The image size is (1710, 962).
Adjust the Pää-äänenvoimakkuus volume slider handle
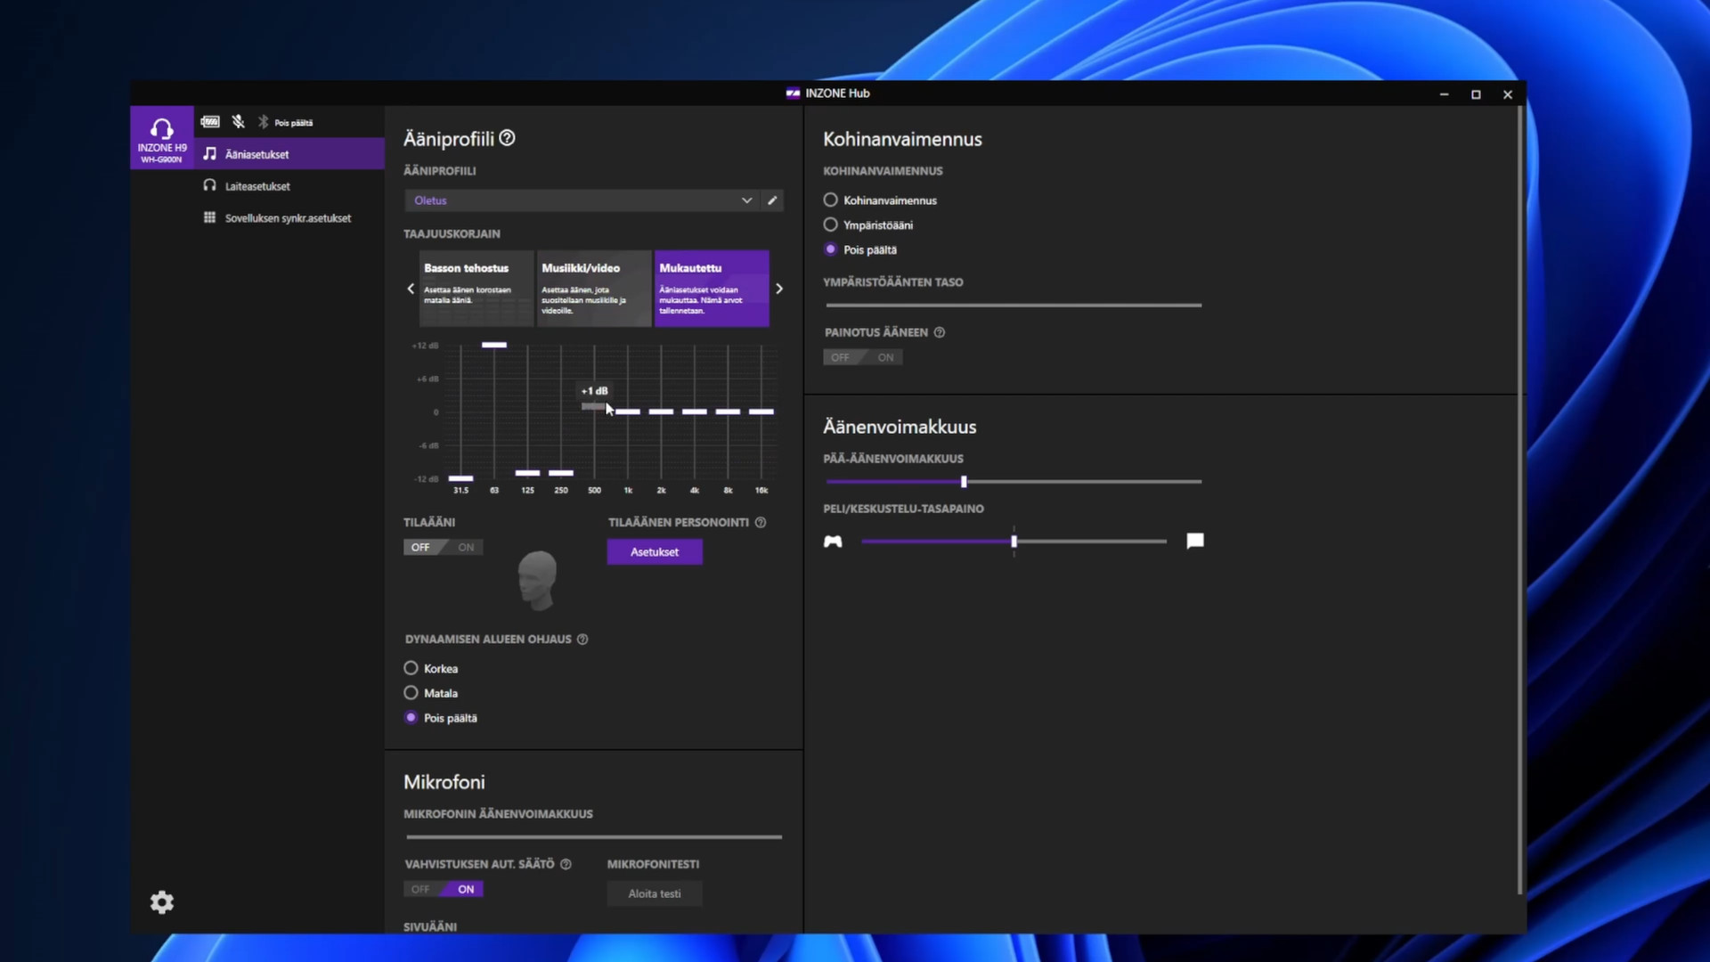[964, 482]
